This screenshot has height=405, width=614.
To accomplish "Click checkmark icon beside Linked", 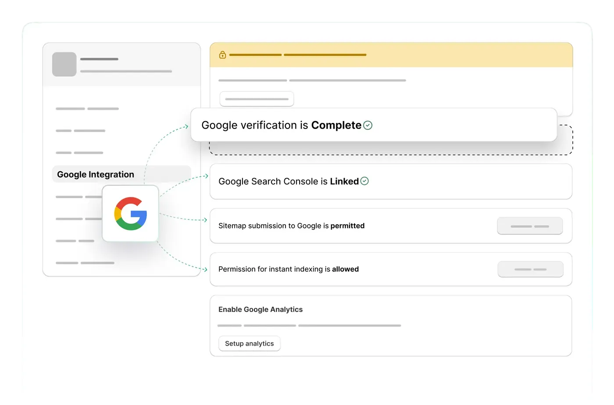I will coord(364,181).
